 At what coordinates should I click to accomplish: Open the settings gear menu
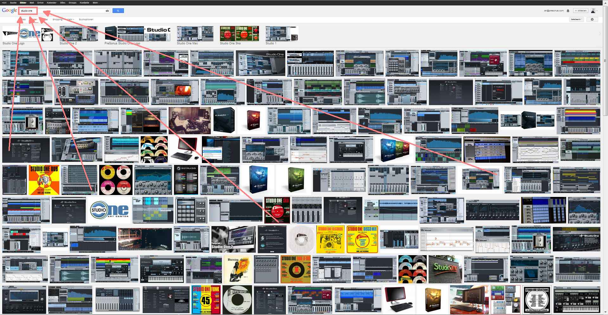(592, 19)
